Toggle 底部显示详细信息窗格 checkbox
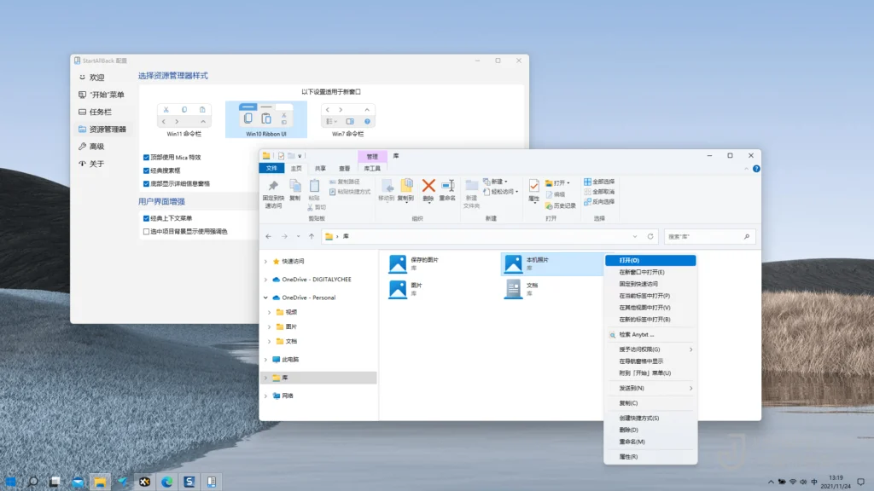Viewport: 874px width, 491px height. point(146,184)
